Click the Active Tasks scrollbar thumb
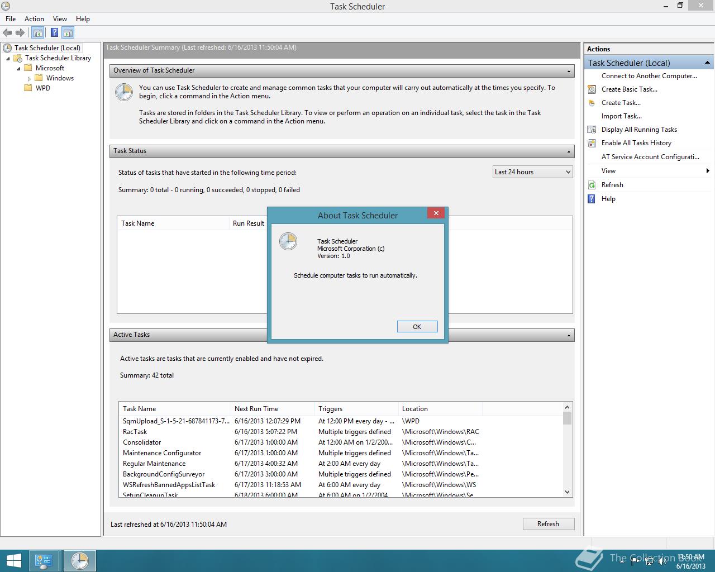This screenshot has width=715, height=572. pyautogui.click(x=568, y=418)
